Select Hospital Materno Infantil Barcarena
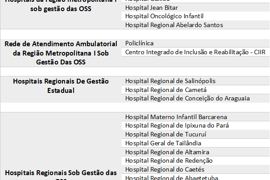Viewport: 270px width, 180px height. pos(176,117)
